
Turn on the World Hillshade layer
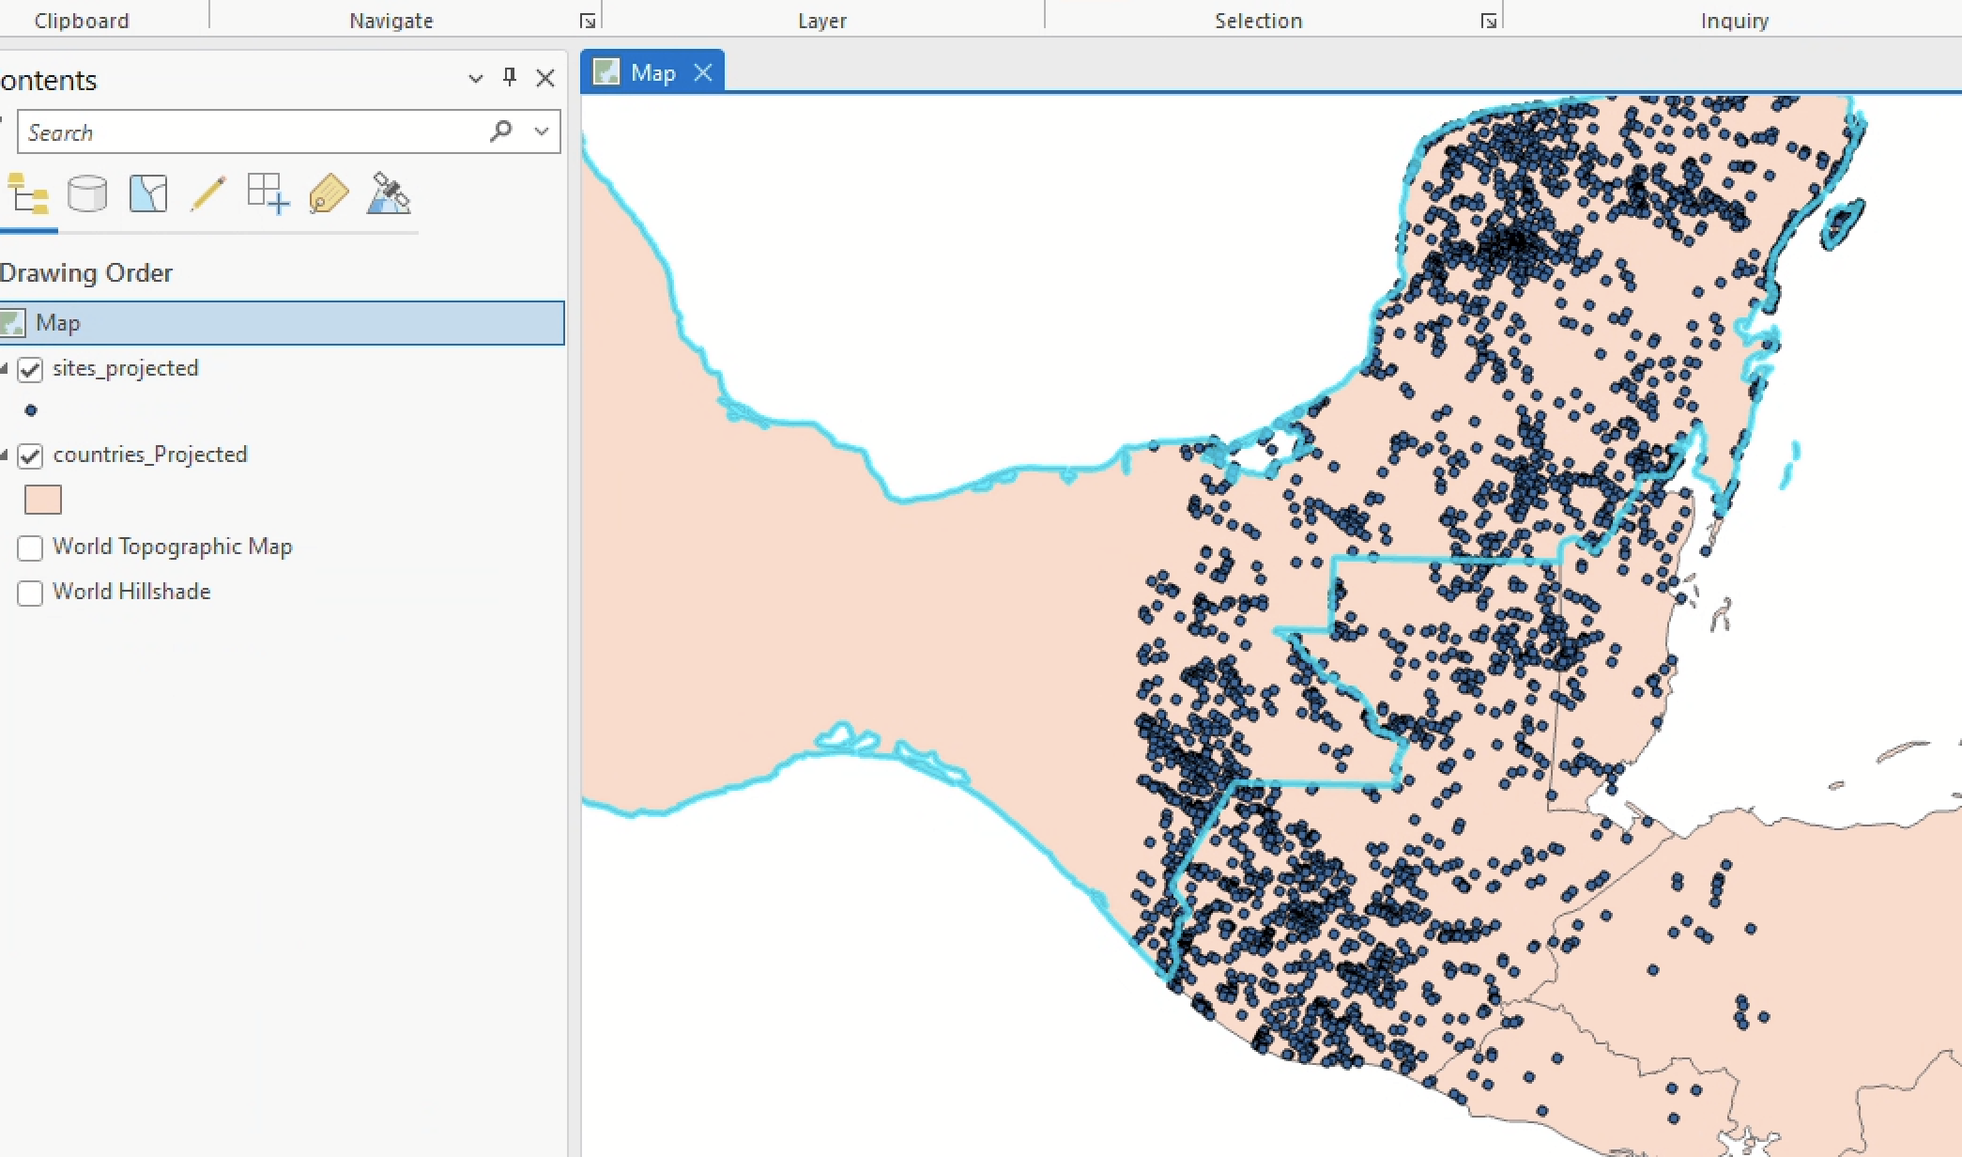pos(31,593)
